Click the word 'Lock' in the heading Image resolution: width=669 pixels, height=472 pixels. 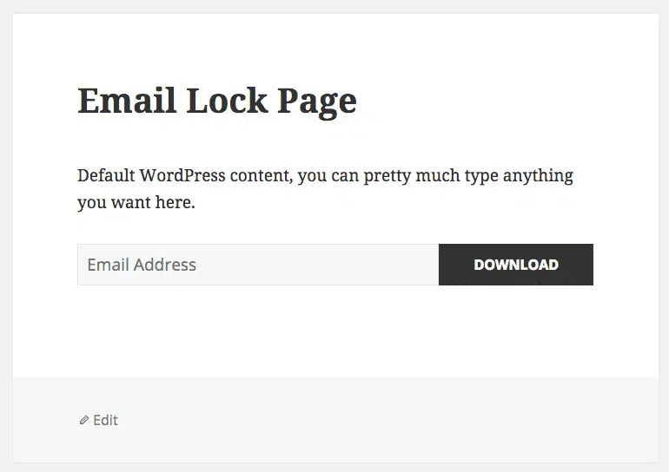(x=227, y=101)
